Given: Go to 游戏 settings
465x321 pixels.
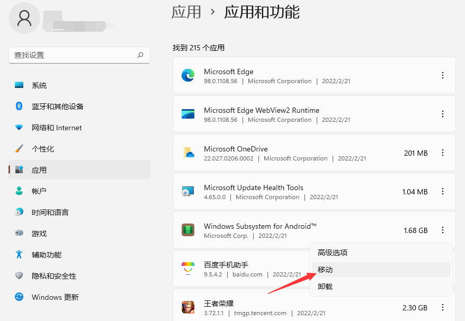Looking at the screenshot, I should point(79,234).
